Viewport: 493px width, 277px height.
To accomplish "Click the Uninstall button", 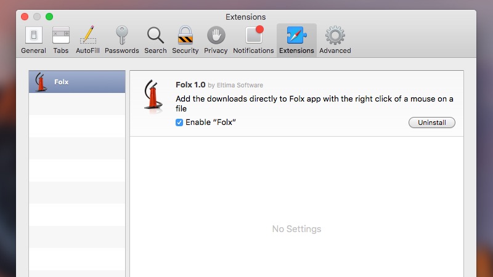I will tap(432, 122).
